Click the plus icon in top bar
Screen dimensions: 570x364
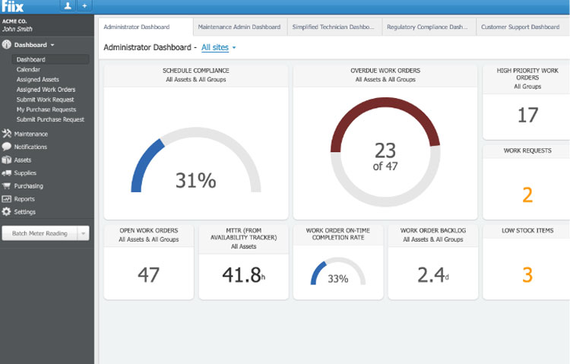[84, 6]
